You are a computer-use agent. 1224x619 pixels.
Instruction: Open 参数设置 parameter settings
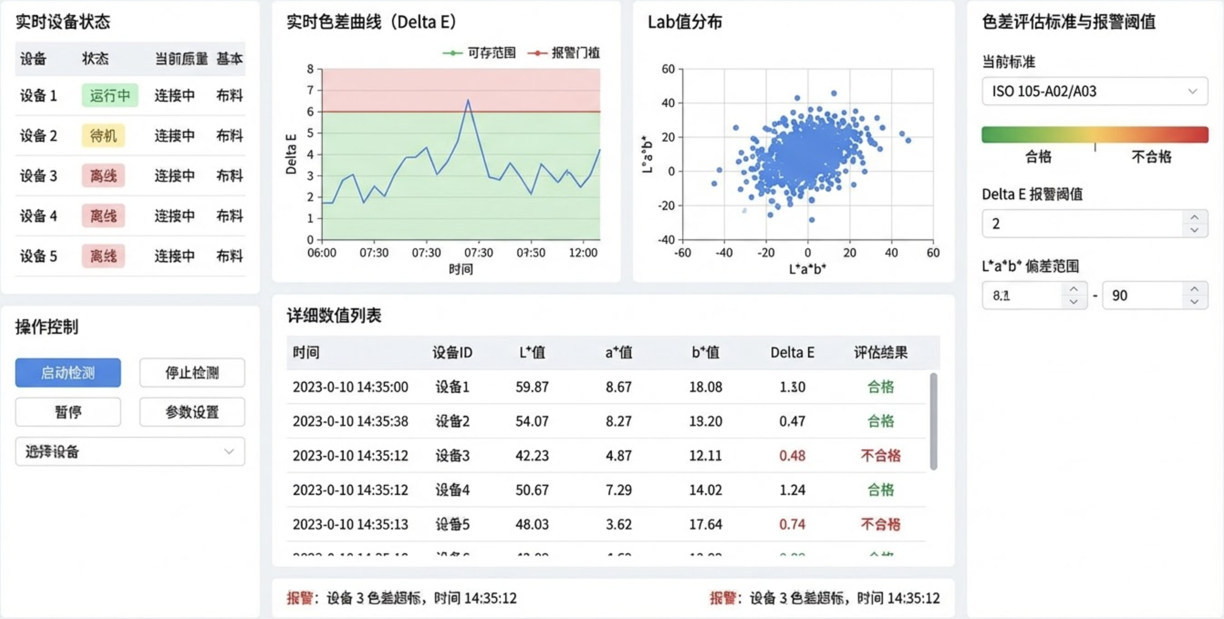pos(192,412)
